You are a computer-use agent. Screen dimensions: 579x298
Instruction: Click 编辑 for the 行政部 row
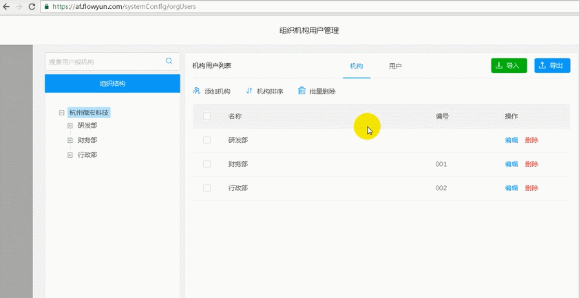[512, 188]
